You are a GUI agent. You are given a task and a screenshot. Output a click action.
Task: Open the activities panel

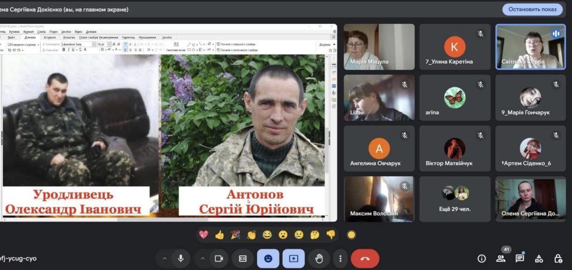coord(539,258)
